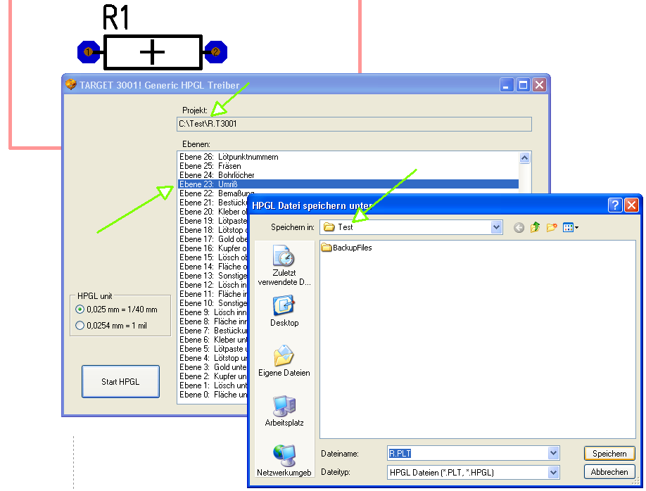Select Ebene 5 Lötpaste row
The height and width of the screenshot is (491, 646).
pyautogui.click(x=213, y=348)
